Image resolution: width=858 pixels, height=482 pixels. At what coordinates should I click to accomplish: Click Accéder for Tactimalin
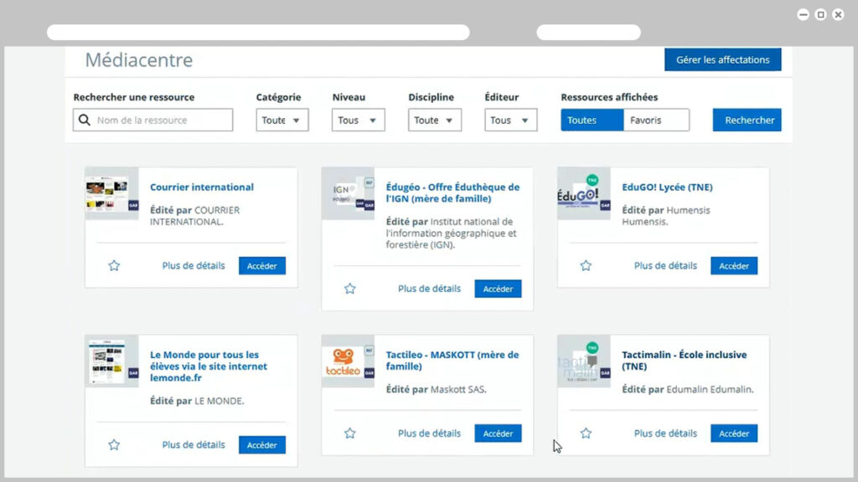click(x=734, y=433)
